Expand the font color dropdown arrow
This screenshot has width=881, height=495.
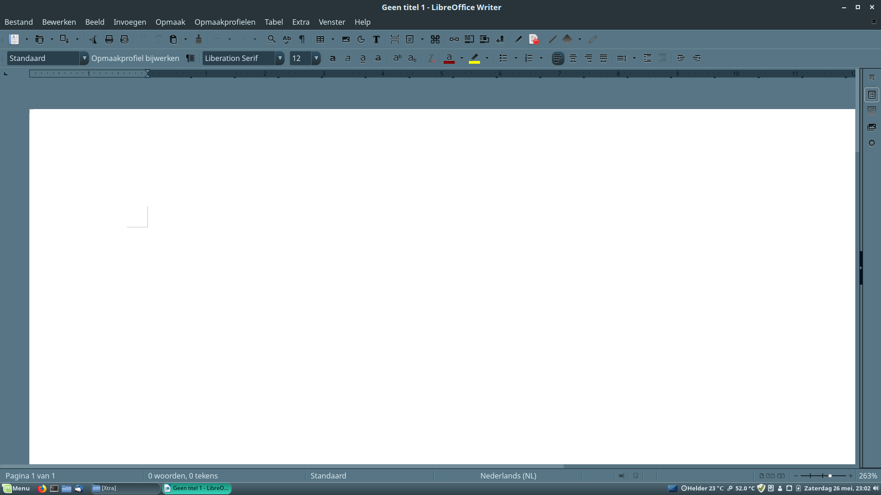coord(462,58)
